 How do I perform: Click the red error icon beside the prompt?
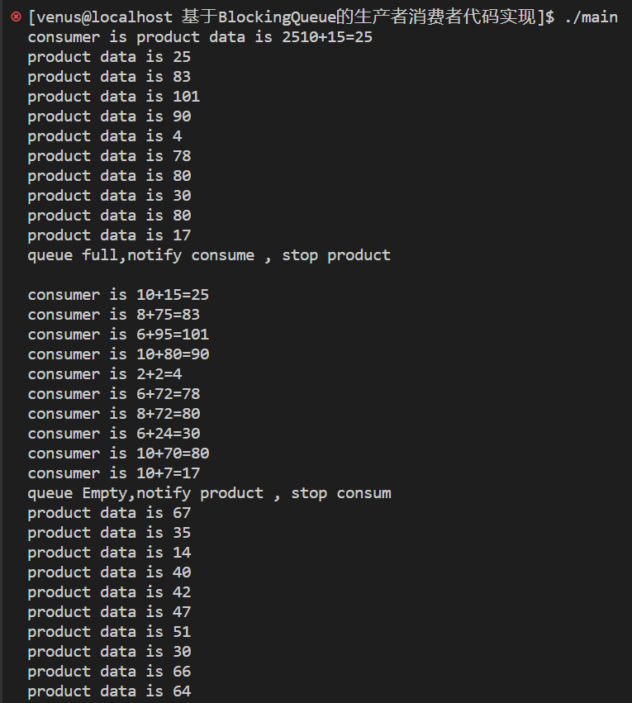(15, 17)
